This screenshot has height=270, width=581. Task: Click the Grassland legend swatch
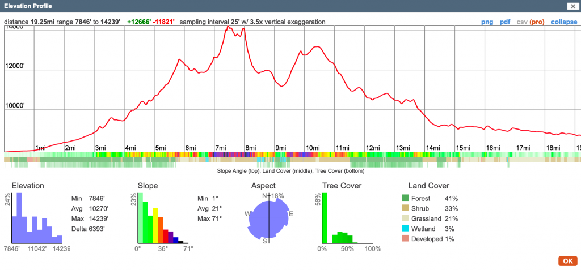[405, 218]
